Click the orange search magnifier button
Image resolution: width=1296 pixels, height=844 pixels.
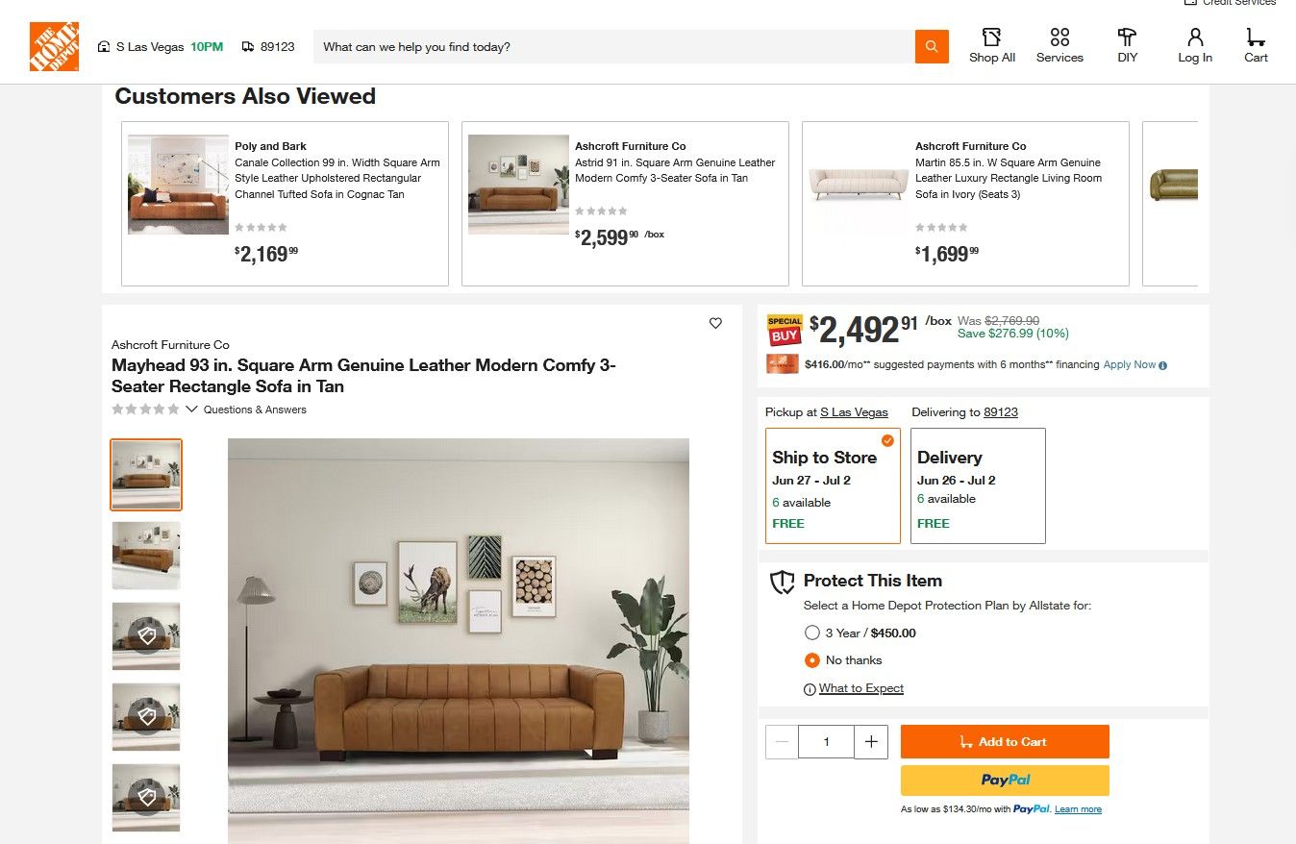pos(931,47)
